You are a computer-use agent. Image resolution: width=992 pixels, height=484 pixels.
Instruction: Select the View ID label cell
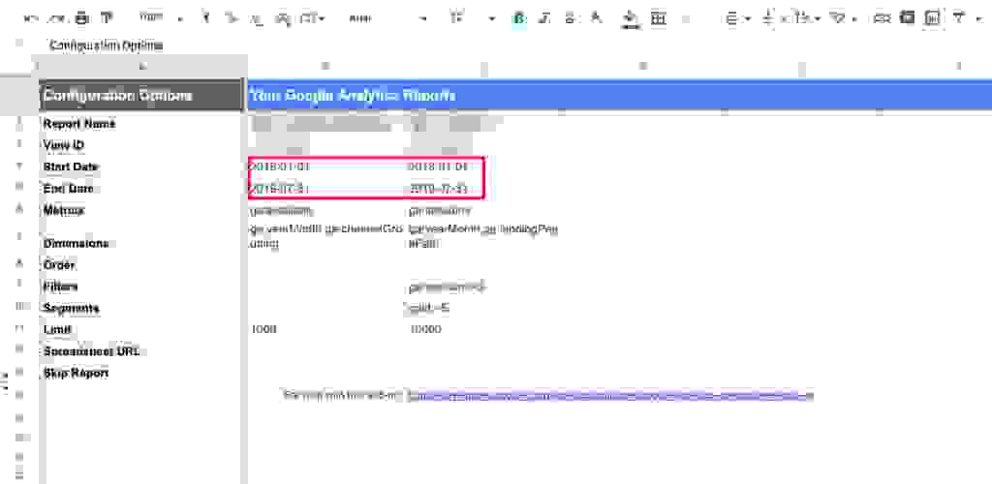(140, 145)
